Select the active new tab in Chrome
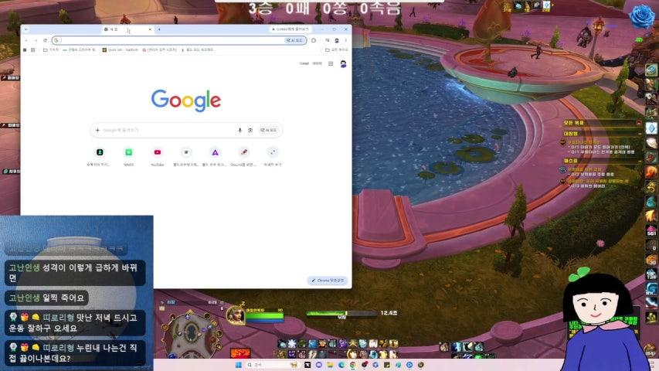The width and height of the screenshot is (659, 371). pyautogui.click(x=127, y=29)
